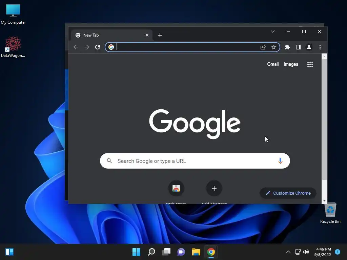Open a new tab with the plus button
347x260 pixels.
pyautogui.click(x=160, y=35)
